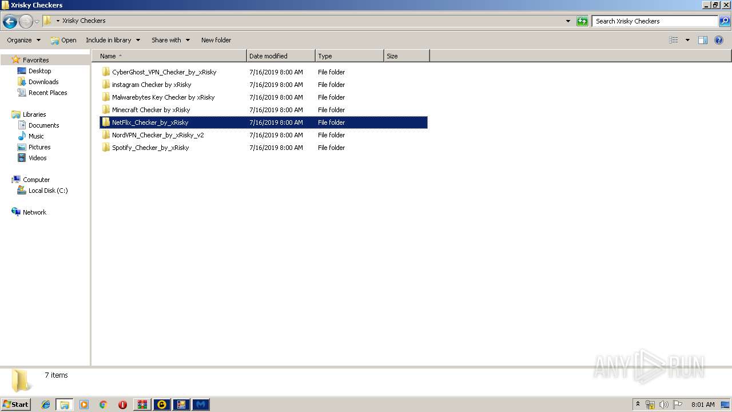Open Local Disk (C:)
The width and height of the screenshot is (732, 412).
coord(48,191)
